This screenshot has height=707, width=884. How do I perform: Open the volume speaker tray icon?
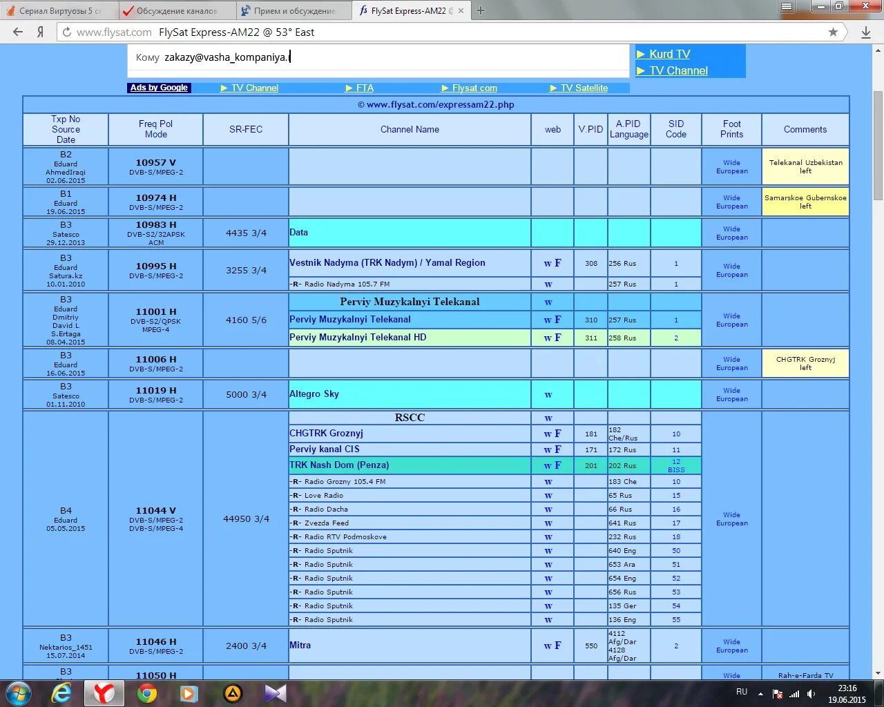coord(811,694)
